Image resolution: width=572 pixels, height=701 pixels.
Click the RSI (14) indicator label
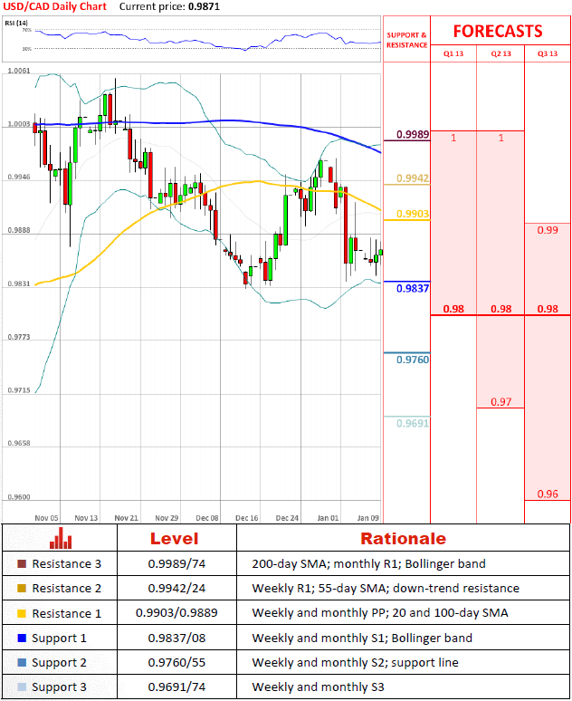click(16, 23)
